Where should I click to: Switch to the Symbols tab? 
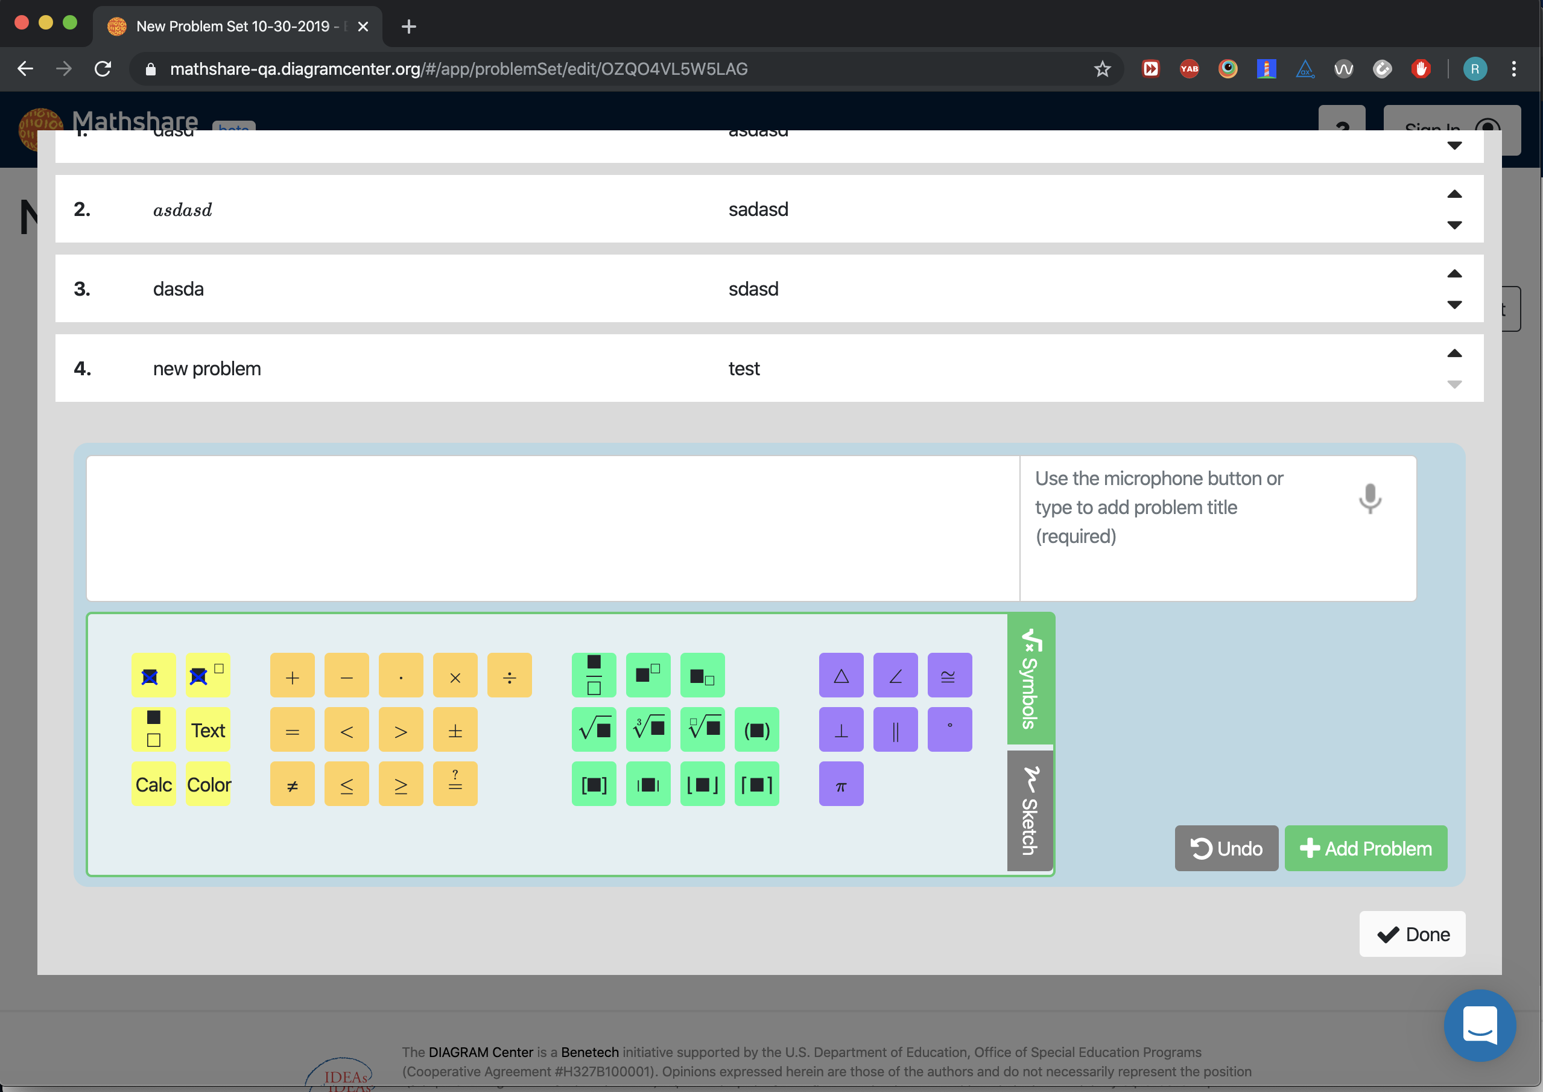click(x=1030, y=679)
